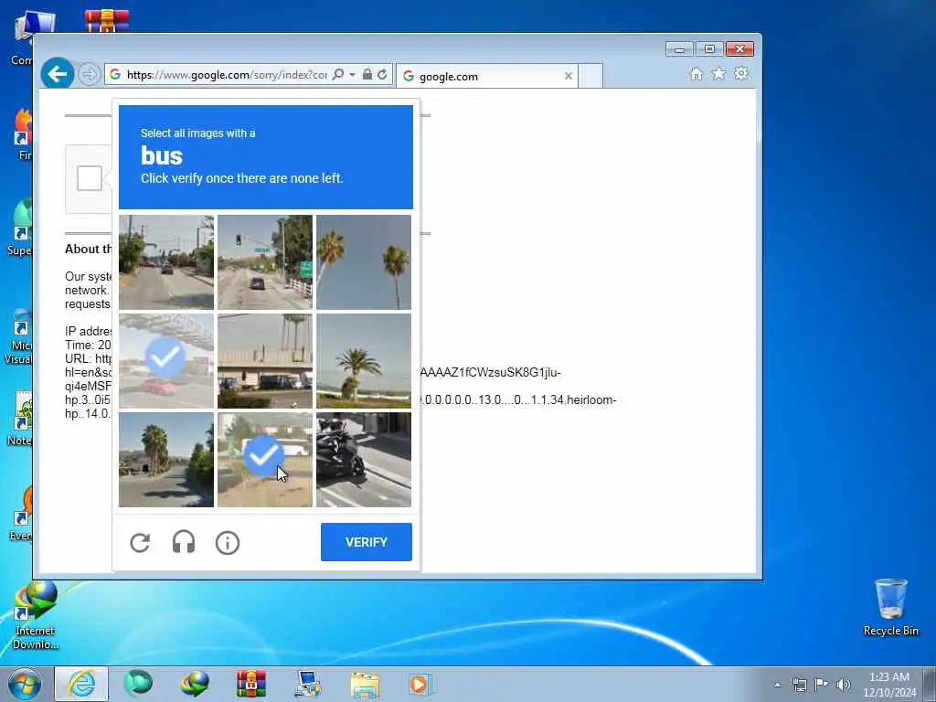The width and height of the screenshot is (936, 702).
Task: Show hidden tray icons arrow
Action: (777, 685)
